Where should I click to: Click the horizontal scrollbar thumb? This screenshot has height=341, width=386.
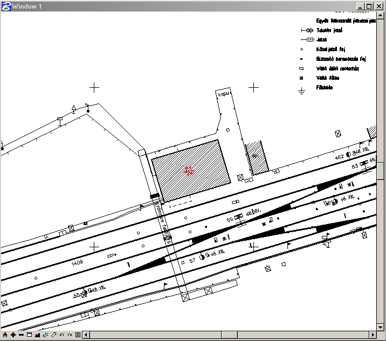click(229, 335)
